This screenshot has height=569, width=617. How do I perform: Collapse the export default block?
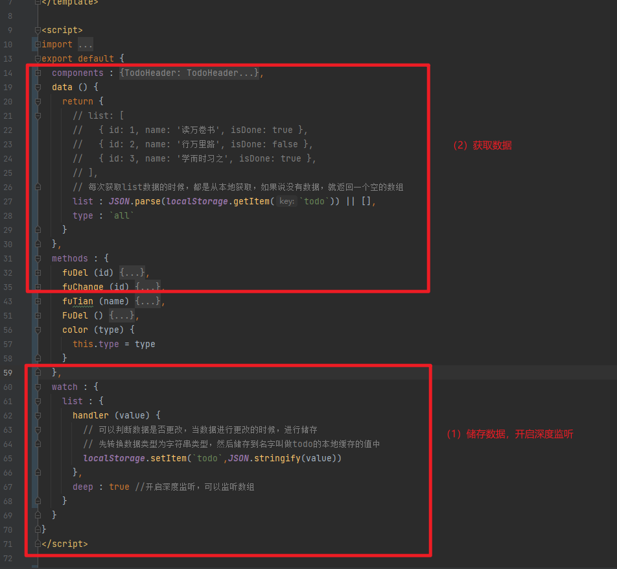(38, 58)
